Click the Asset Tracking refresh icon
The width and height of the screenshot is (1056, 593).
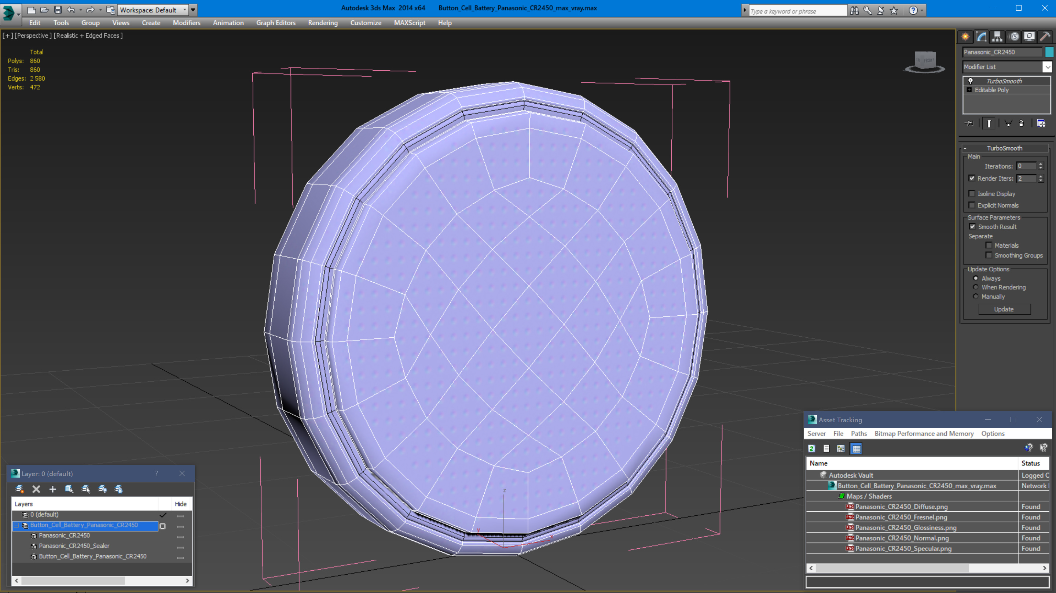click(x=811, y=448)
